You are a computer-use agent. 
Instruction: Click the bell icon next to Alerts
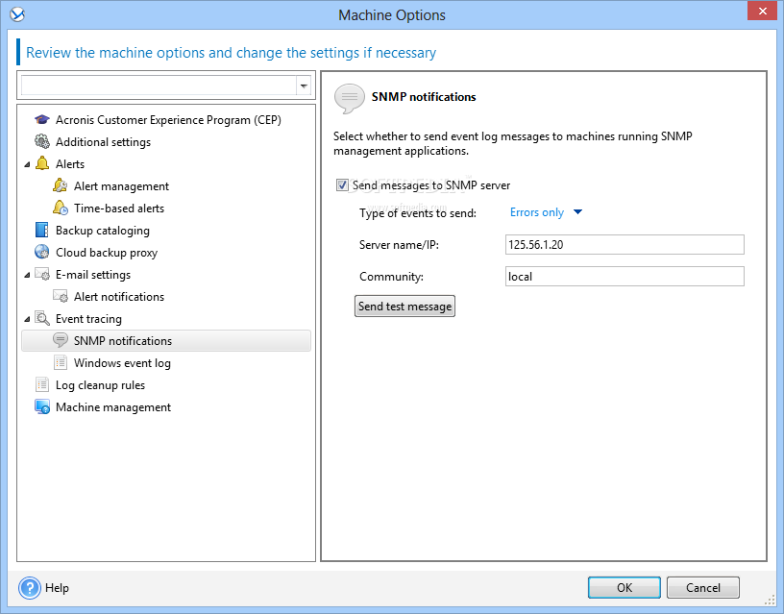click(42, 163)
